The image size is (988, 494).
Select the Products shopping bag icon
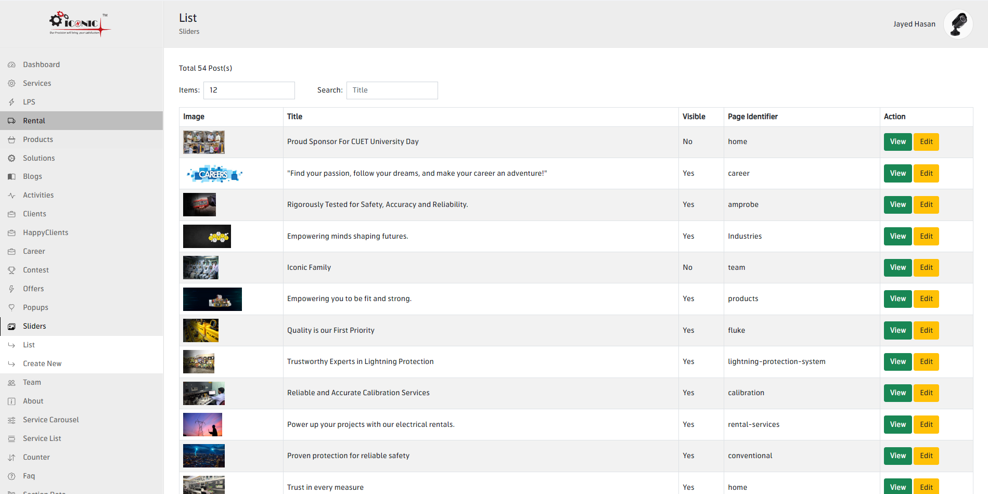click(11, 139)
